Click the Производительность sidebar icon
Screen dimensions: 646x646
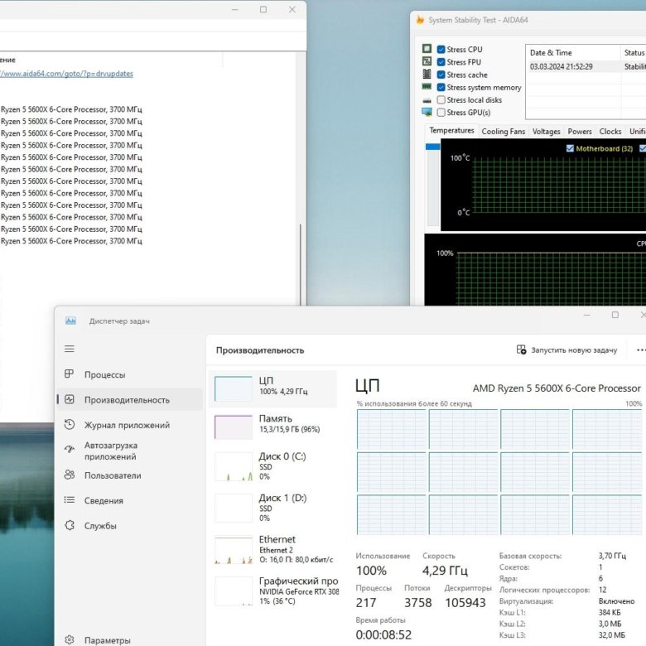point(70,399)
